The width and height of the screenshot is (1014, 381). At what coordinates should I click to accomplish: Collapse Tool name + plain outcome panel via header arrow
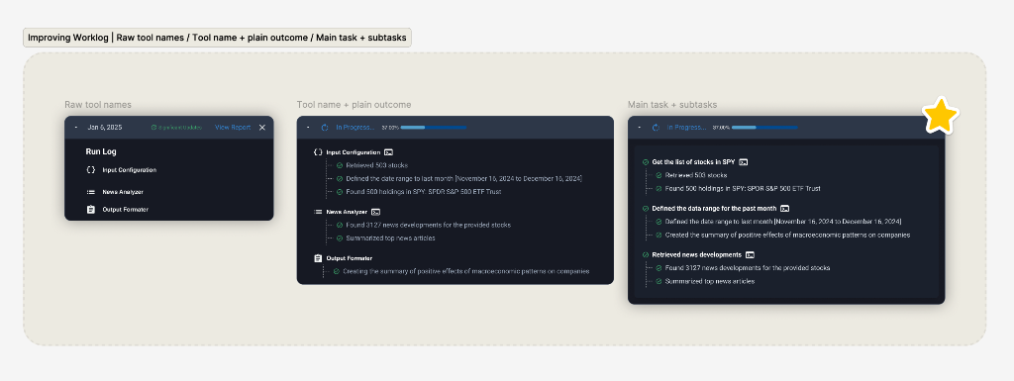(308, 128)
